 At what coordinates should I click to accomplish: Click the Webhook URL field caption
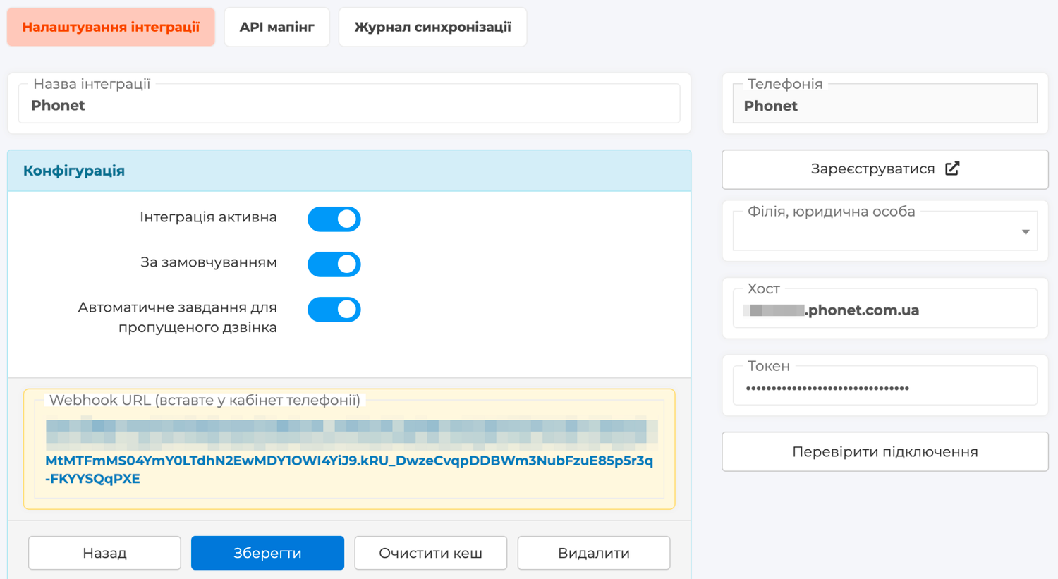point(205,400)
